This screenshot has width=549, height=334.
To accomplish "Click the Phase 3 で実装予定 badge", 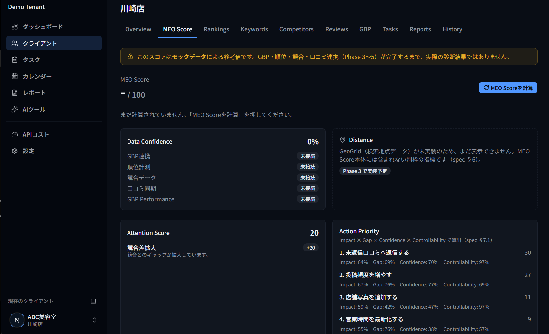I will coord(365,171).
